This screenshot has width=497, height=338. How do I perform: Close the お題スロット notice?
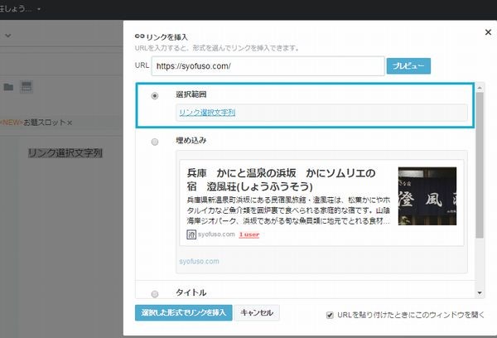point(70,123)
